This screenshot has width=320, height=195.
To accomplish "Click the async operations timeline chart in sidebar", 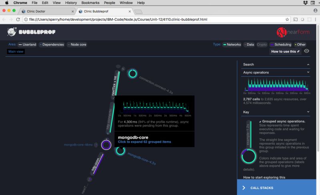I will [x=276, y=85].
